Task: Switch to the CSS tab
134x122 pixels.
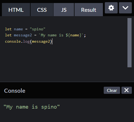Action: [42, 10]
